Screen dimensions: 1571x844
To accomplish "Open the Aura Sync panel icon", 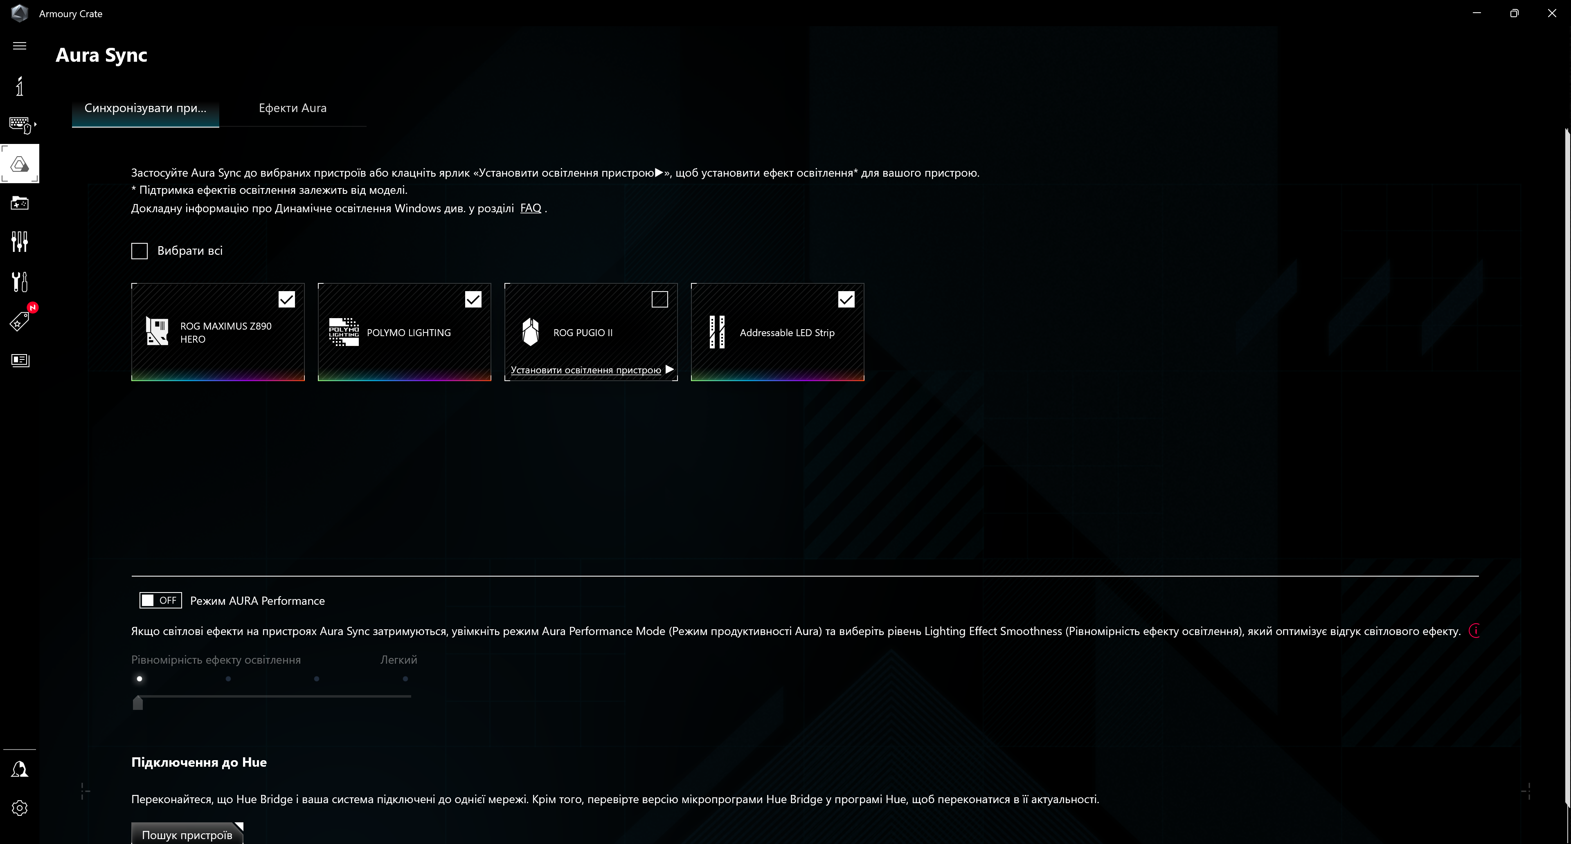I will pos(20,163).
